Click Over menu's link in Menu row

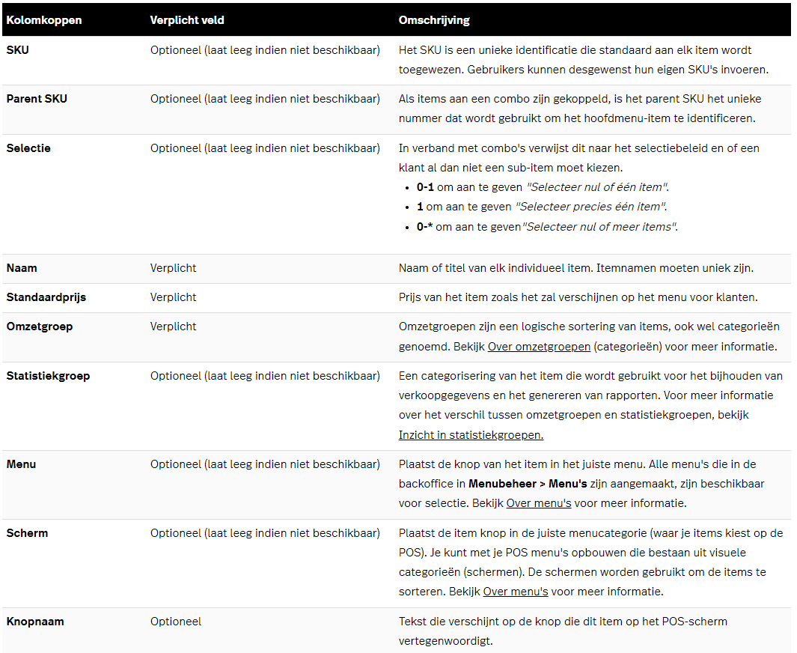(x=538, y=503)
